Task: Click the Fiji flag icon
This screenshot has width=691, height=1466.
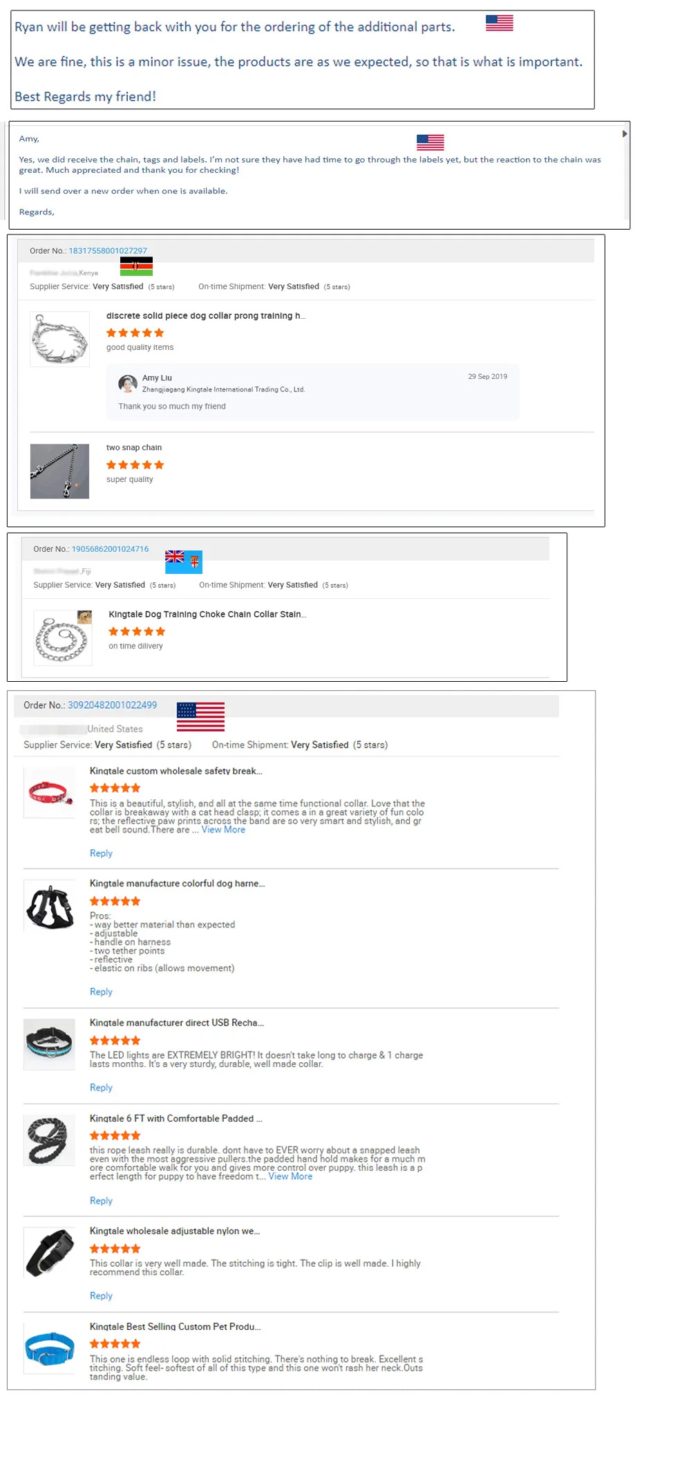Action: (183, 562)
